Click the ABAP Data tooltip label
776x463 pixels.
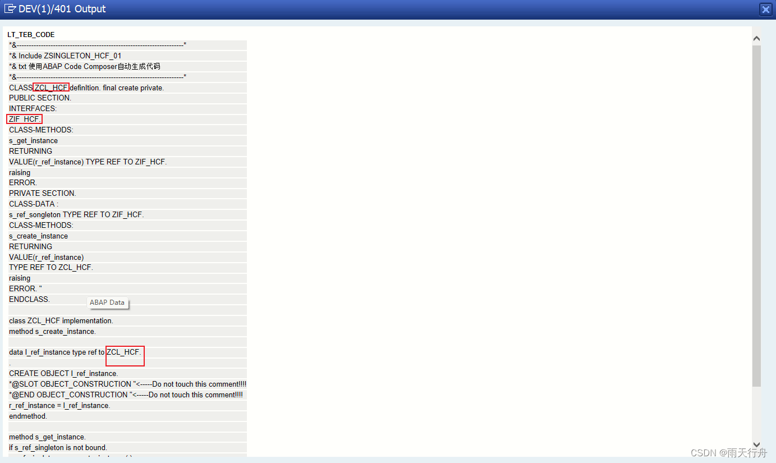point(108,302)
